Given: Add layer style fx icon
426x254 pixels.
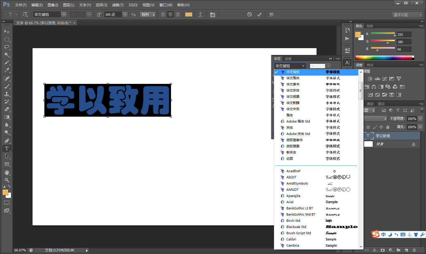Looking at the screenshot, I should tap(375, 250).
